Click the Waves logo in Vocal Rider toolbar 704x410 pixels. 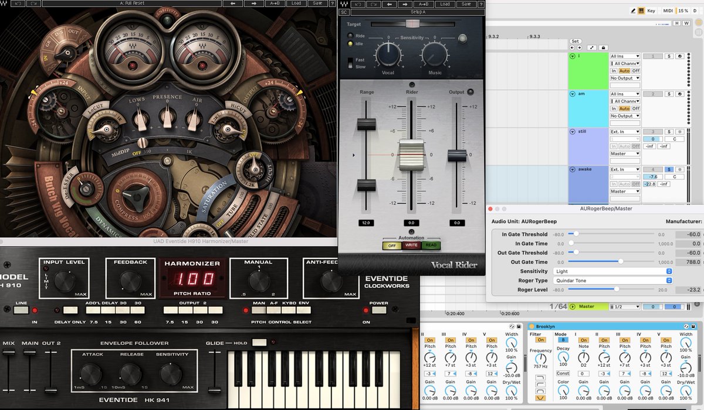344,4
